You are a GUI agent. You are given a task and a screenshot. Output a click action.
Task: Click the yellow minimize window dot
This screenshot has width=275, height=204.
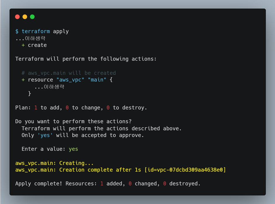coord(25,17)
